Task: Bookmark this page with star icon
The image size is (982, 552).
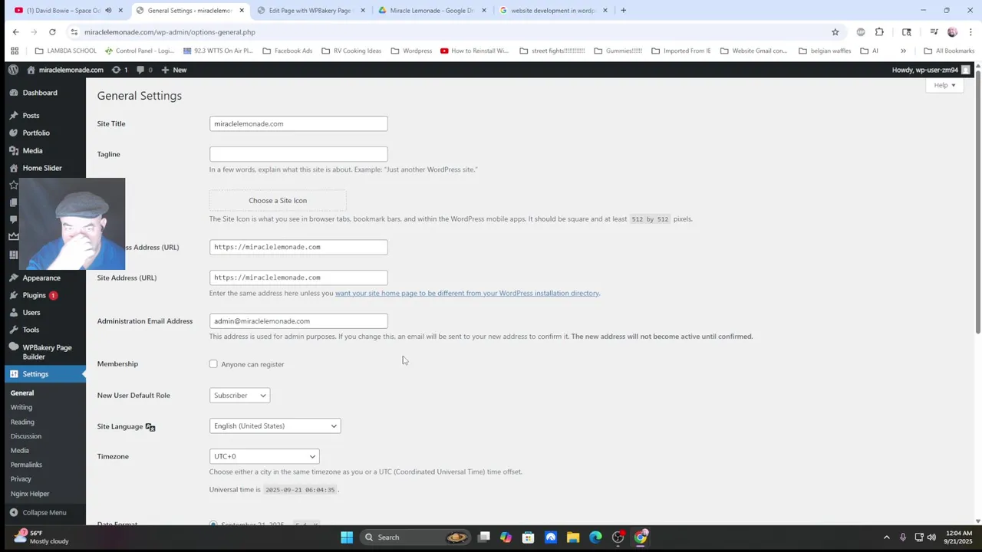Action: coord(835,32)
